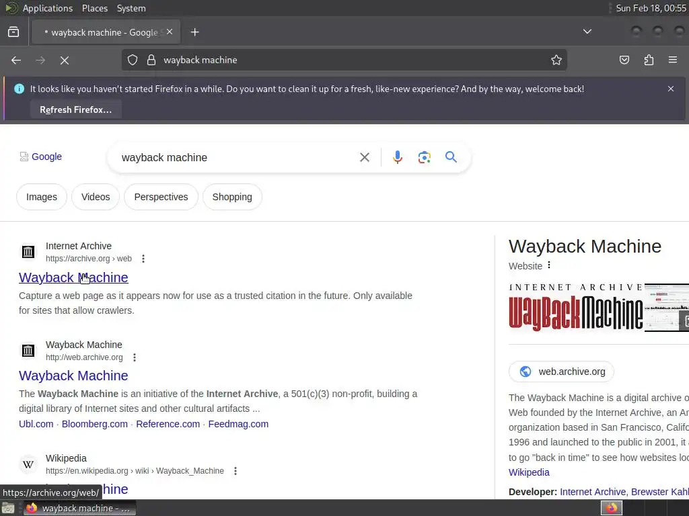This screenshot has height=516, width=689.
Task: Click the site security padlock icon
Action: click(151, 60)
